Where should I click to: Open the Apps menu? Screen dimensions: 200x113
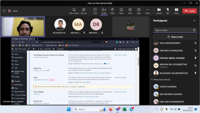[139, 11]
